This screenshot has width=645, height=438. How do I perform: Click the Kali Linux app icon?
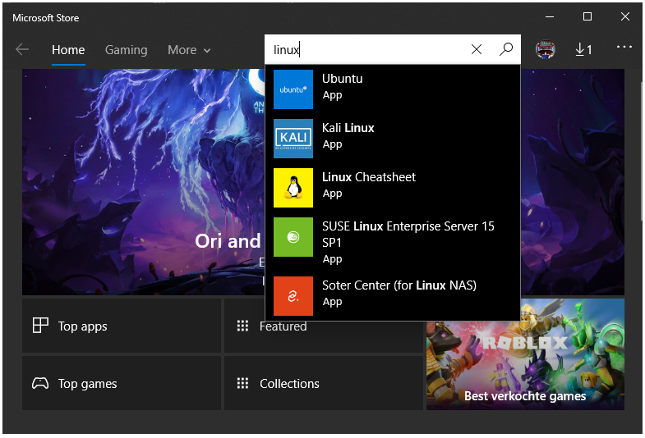pos(293,139)
